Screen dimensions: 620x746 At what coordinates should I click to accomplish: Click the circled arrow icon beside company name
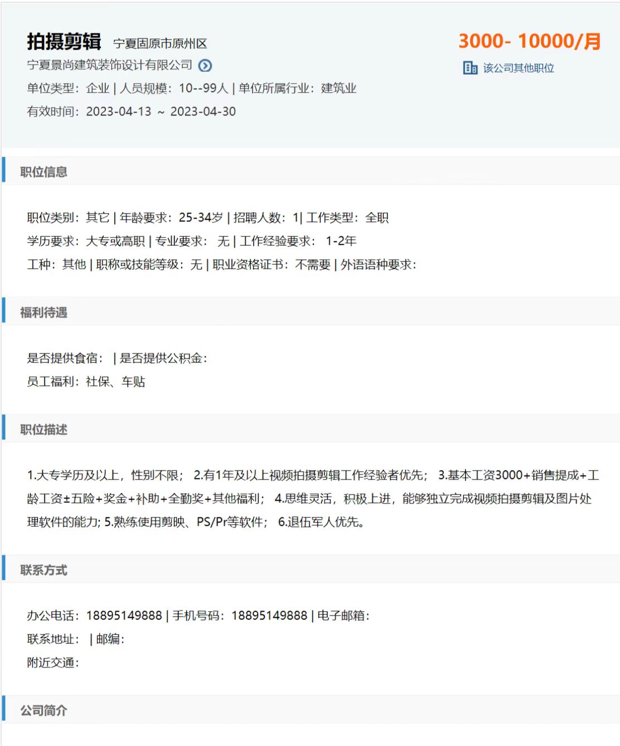click(x=205, y=66)
